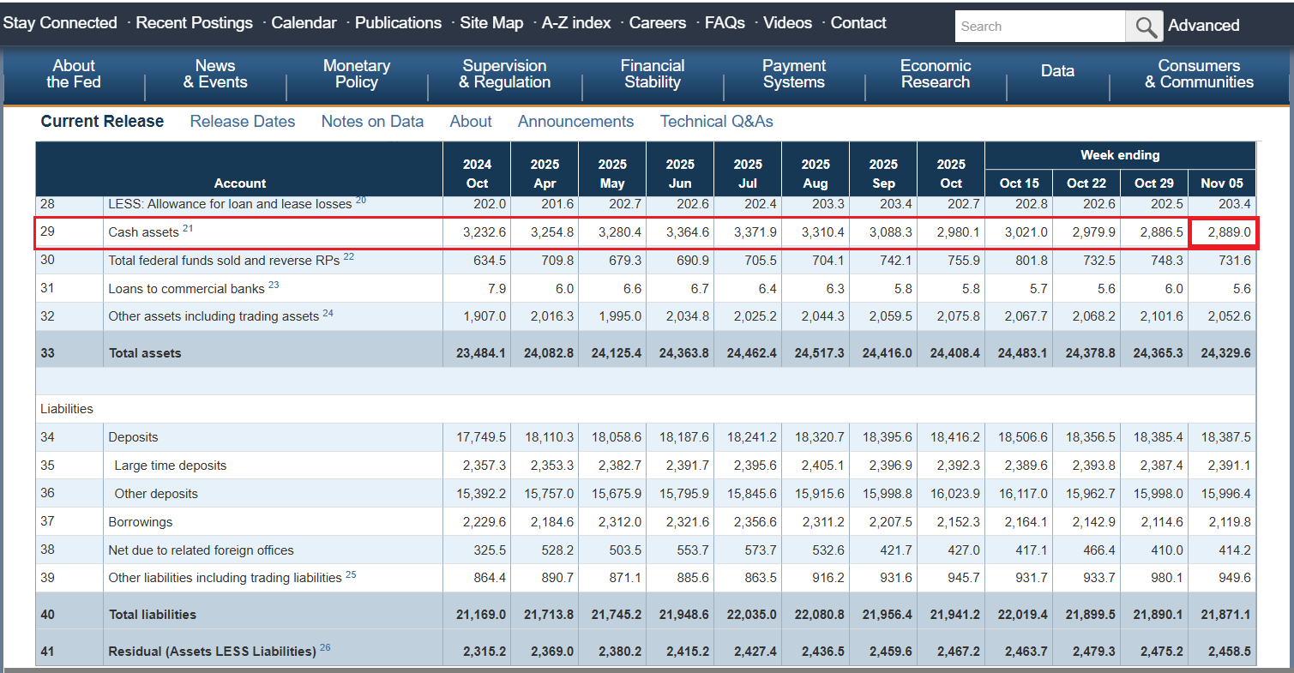Click footnote 26 beside Residual row
This screenshot has height=673, width=1294.
click(x=325, y=647)
